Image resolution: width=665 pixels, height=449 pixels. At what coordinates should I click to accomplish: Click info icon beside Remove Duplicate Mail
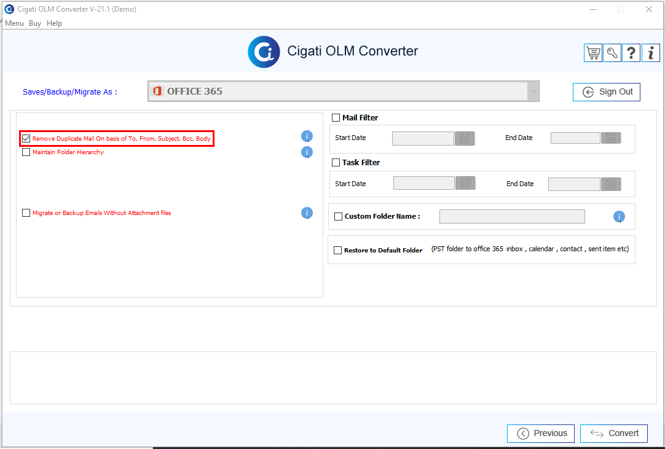point(307,136)
